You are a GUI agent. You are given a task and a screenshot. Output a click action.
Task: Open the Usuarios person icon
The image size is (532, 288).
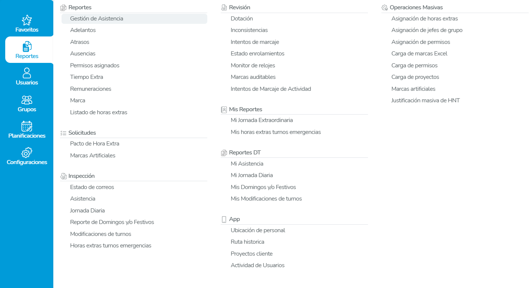27,73
